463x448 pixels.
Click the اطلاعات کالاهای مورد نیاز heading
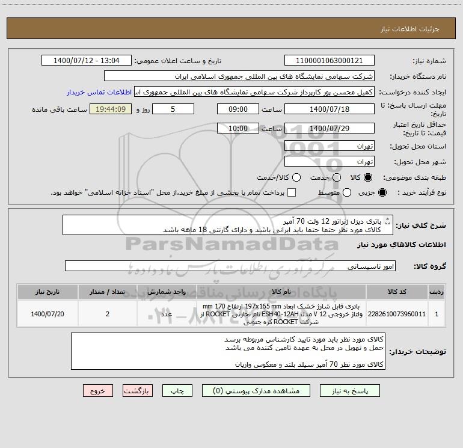(401, 245)
